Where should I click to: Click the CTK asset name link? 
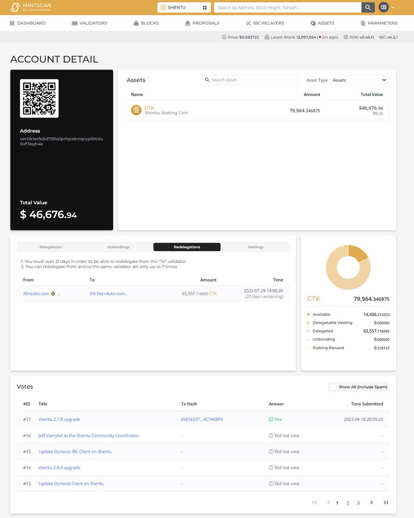click(x=149, y=108)
